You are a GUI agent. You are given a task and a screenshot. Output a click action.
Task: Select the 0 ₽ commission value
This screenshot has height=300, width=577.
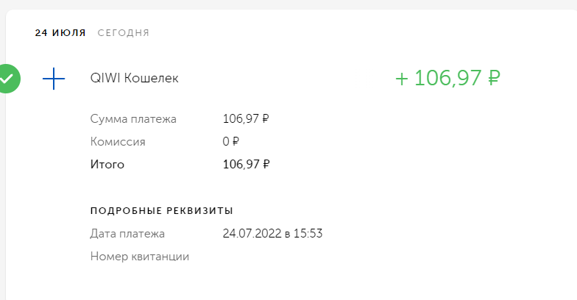tap(231, 142)
